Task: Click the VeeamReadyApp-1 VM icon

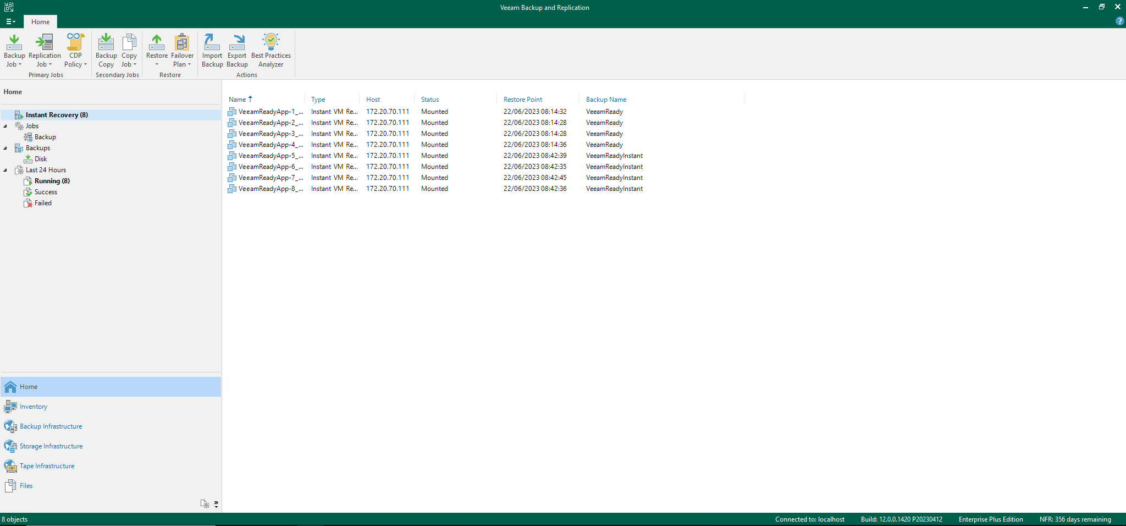Action: (x=232, y=112)
